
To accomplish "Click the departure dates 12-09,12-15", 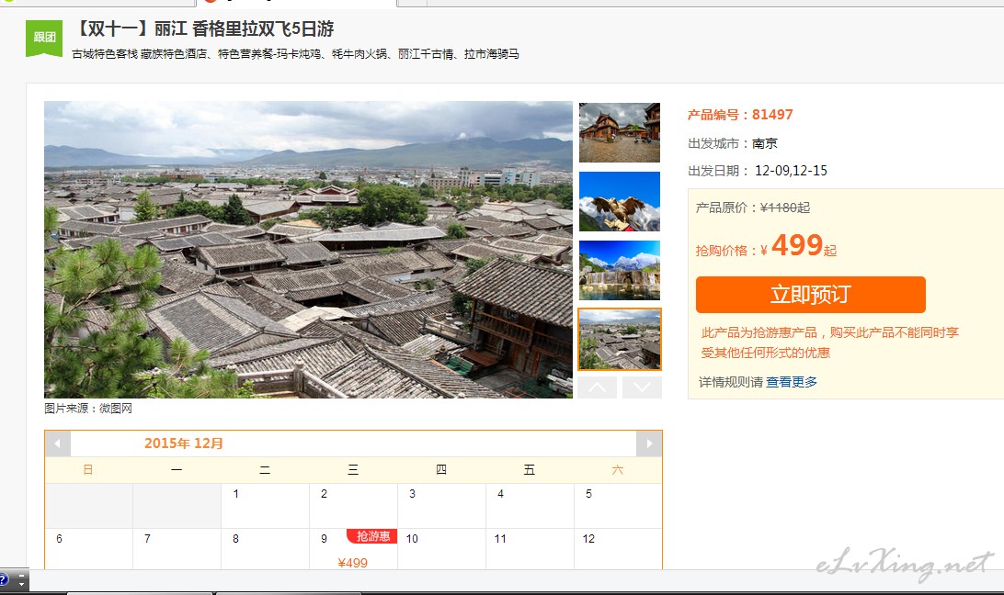I will click(791, 171).
